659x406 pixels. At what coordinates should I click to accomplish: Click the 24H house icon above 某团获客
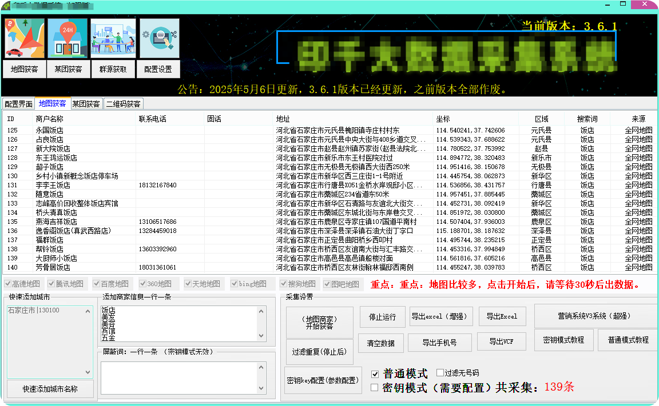pyautogui.click(x=68, y=38)
